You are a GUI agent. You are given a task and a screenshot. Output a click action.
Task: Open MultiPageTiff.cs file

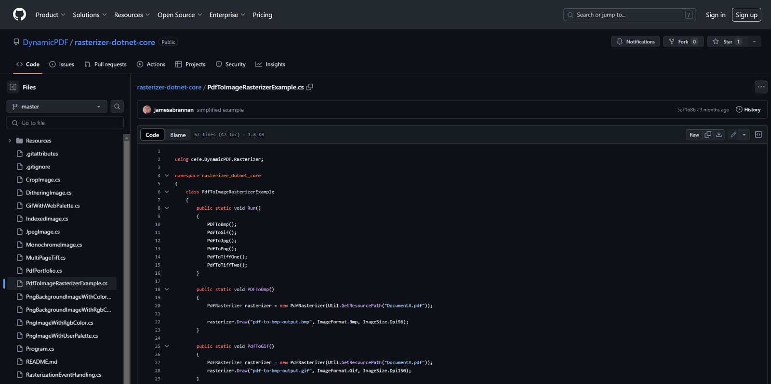(46, 257)
